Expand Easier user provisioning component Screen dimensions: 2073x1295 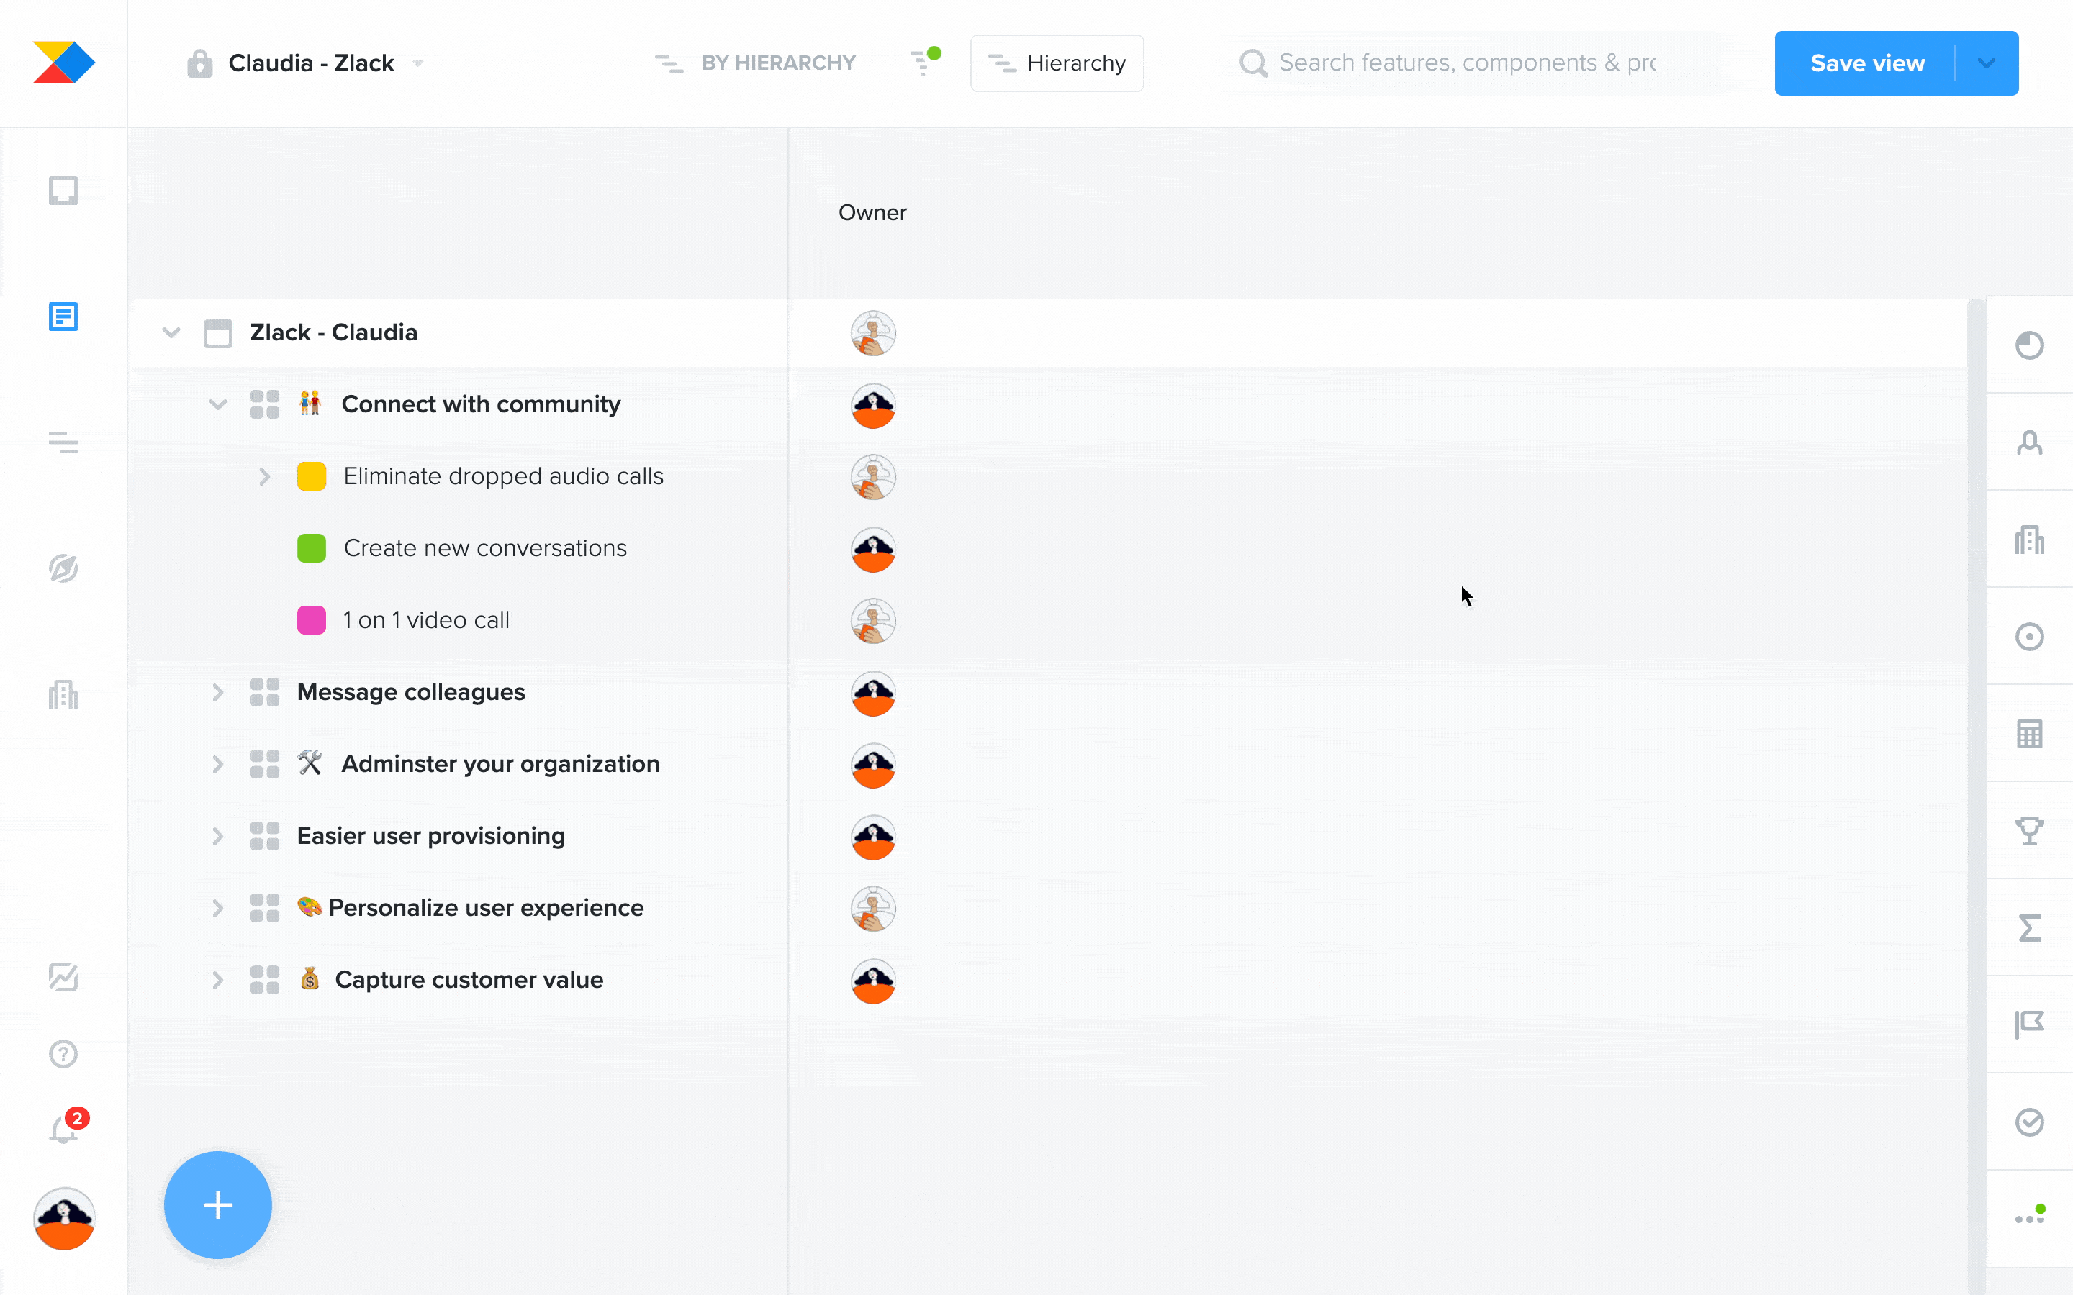pos(217,836)
